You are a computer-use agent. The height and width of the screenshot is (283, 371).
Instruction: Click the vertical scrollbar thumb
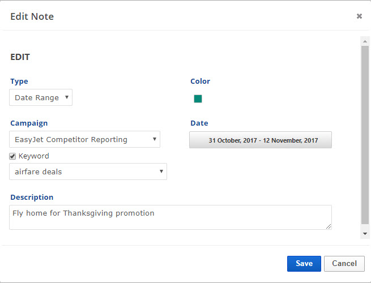click(x=365, y=136)
